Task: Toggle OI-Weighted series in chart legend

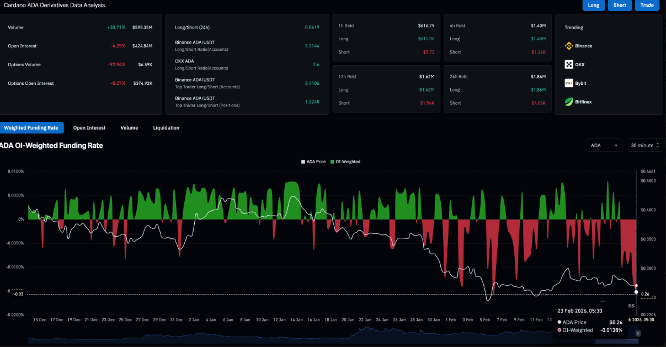Action: pyautogui.click(x=345, y=162)
